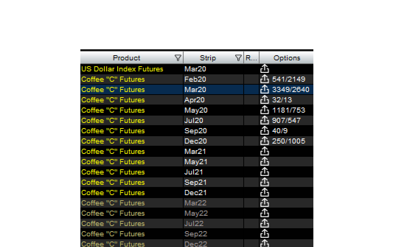400x247 pixels.
Task: Select the May20 strip cell
Action: click(213, 110)
